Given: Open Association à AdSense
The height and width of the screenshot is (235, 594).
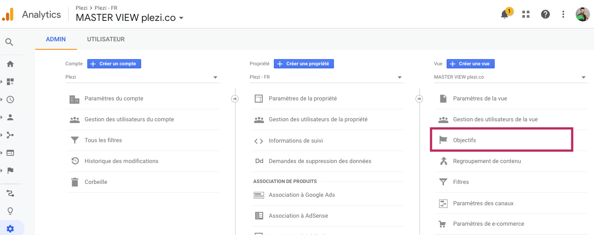Looking at the screenshot, I should (327, 216).
